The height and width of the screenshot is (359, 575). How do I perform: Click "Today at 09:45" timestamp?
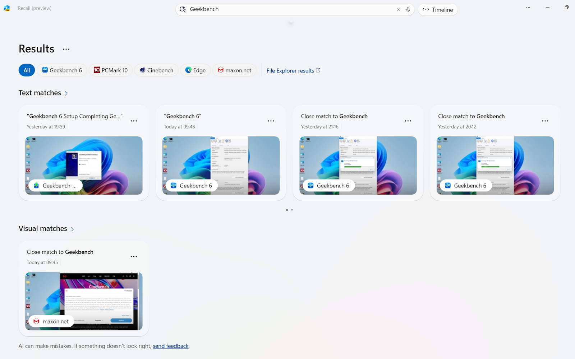42,262
